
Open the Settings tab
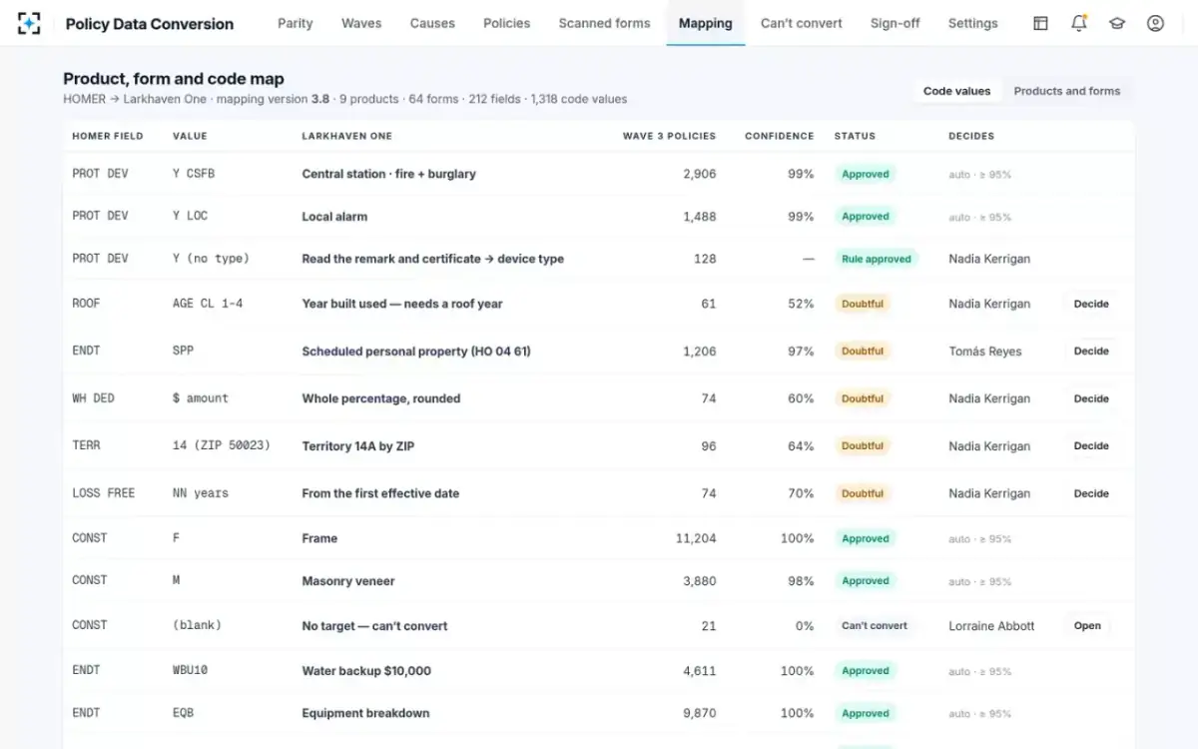[973, 23]
